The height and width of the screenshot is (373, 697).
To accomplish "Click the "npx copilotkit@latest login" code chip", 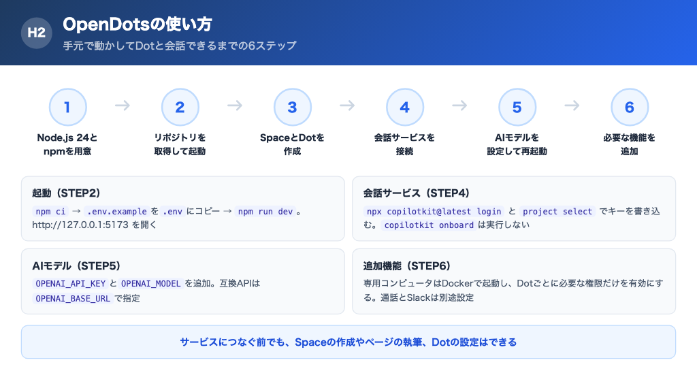I will pyautogui.click(x=434, y=212).
